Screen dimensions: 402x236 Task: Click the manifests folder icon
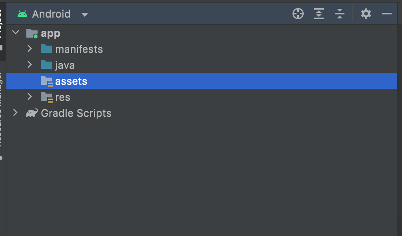(x=46, y=49)
